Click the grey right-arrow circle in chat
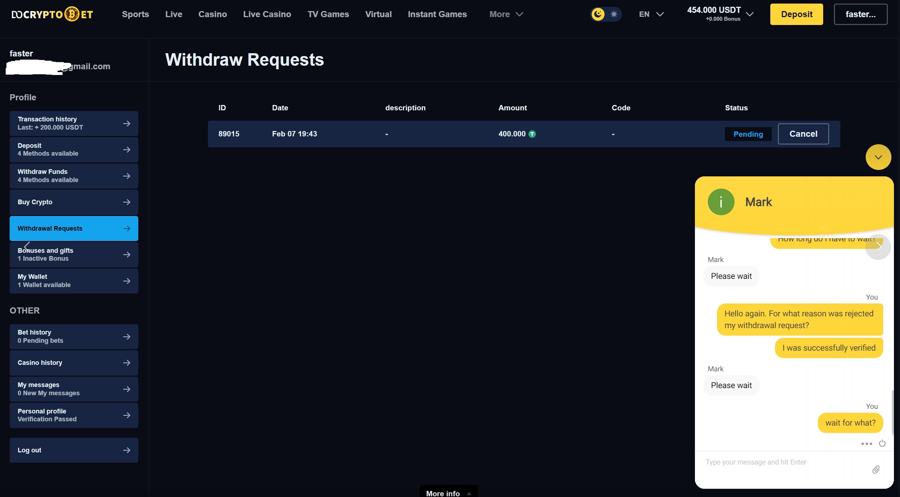Viewport: 900px width, 497px height. 878,247
